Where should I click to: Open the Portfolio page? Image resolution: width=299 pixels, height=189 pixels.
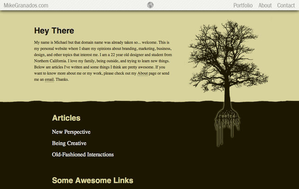point(243,6)
